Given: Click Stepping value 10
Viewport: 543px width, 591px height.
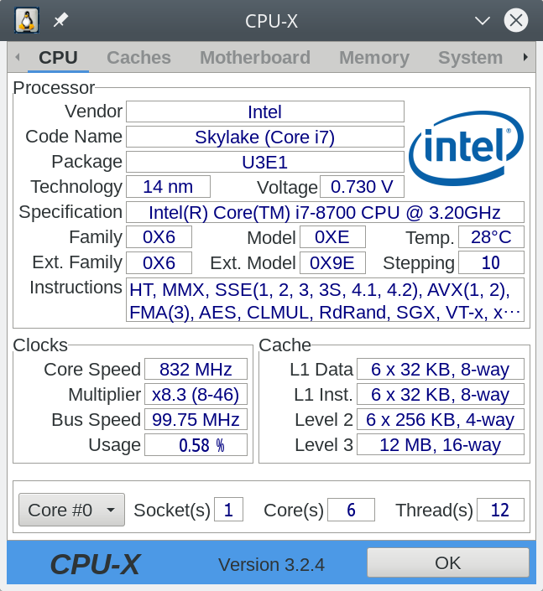Looking at the screenshot, I should [491, 262].
